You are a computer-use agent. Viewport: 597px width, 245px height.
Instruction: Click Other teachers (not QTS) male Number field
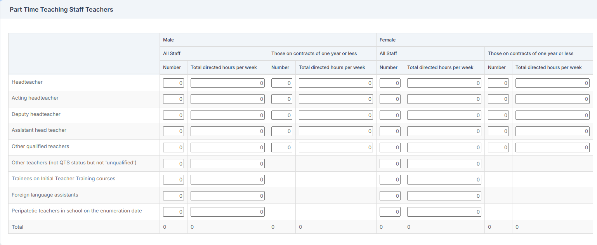tap(173, 164)
